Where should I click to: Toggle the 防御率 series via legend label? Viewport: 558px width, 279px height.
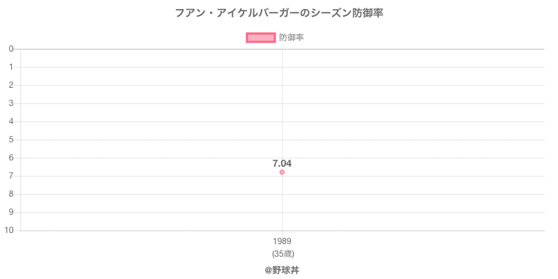pyautogui.click(x=291, y=38)
